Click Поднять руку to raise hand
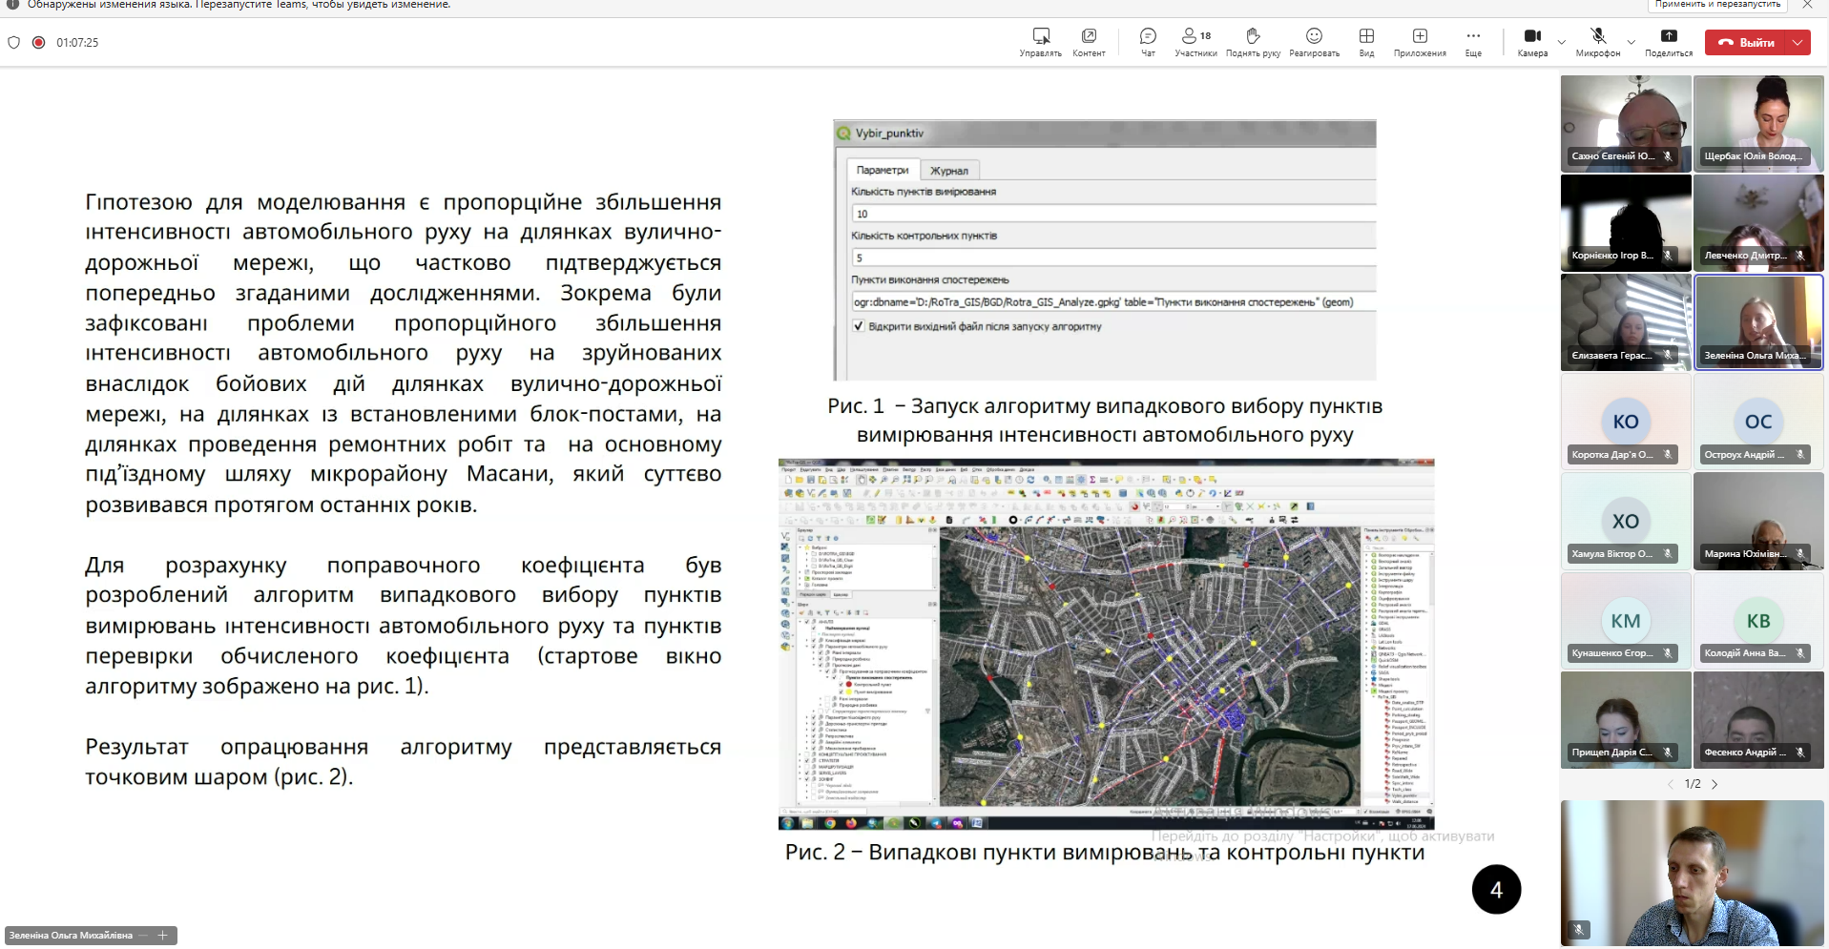Image resolution: width=1829 pixels, height=949 pixels. (1253, 42)
